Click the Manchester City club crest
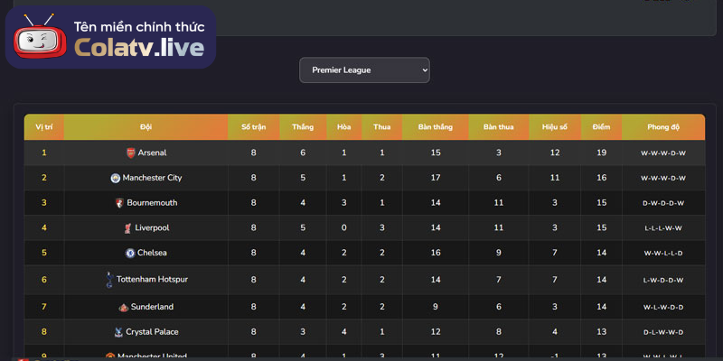Screen dimensions: 723x361 point(116,179)
